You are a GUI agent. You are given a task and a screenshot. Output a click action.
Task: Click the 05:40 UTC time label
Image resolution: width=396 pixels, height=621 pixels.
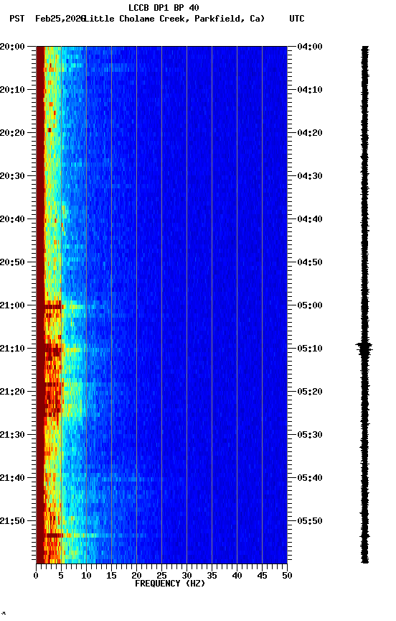(x=310, y=478)
